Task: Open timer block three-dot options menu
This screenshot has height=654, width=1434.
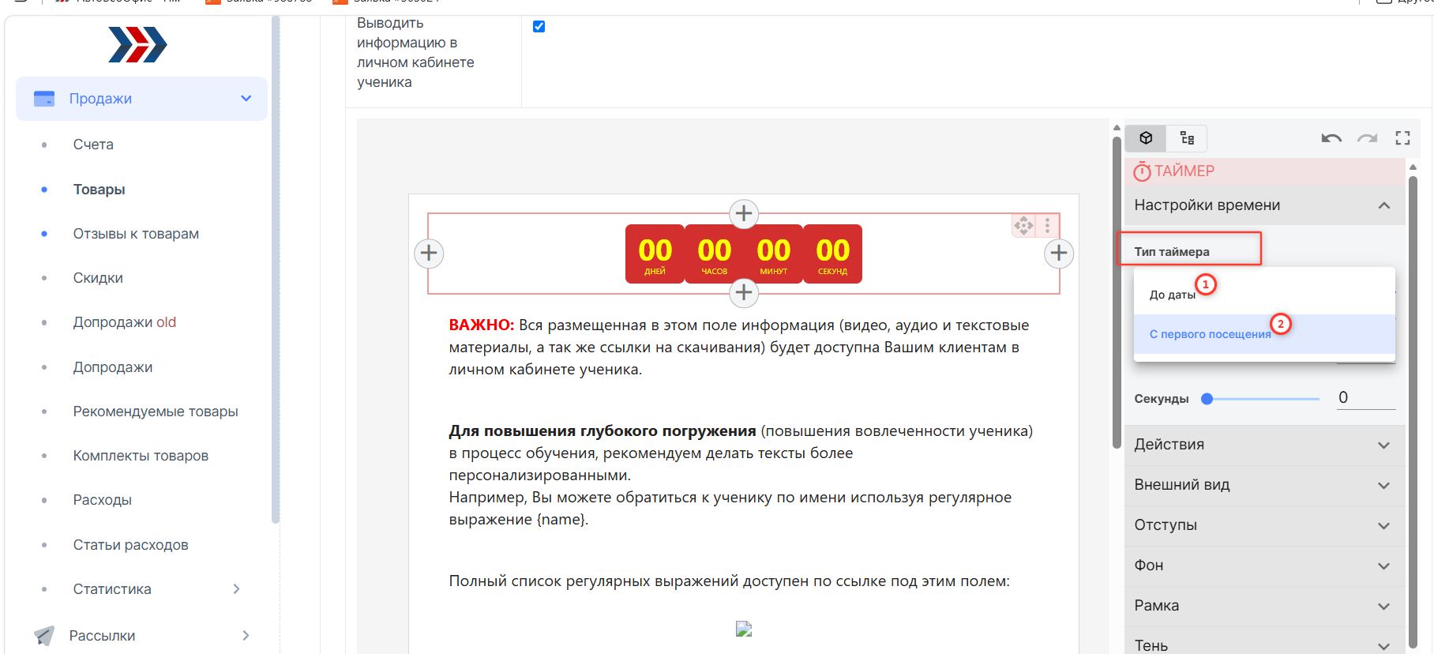Action: (1047, 226)
